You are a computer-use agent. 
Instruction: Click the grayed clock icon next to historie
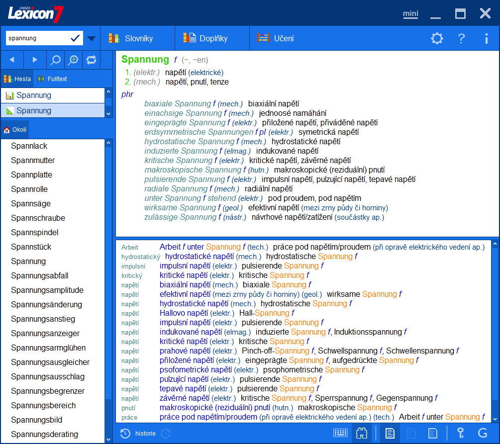pyautogui.click(x=166, y=434)
